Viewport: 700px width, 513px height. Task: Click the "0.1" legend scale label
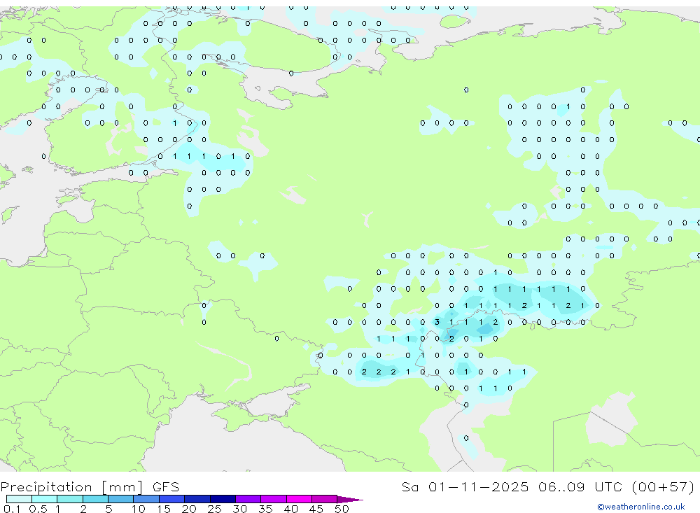click(12, 509)
